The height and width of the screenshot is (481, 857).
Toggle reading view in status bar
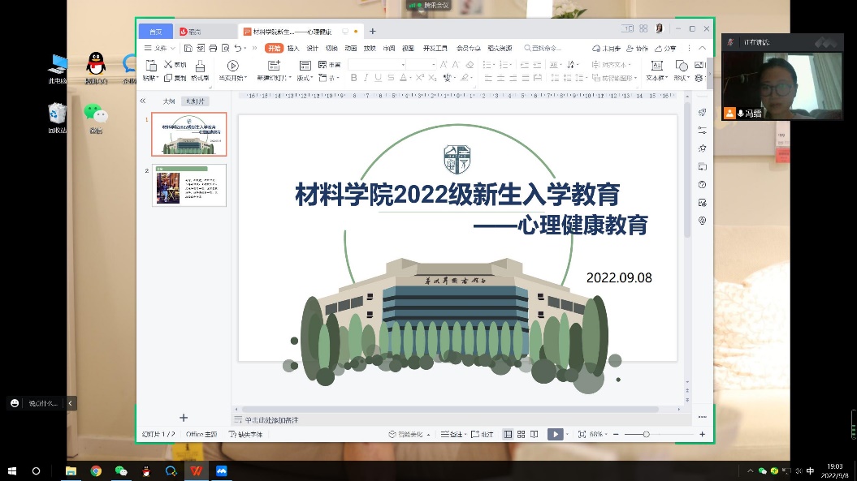534,435
